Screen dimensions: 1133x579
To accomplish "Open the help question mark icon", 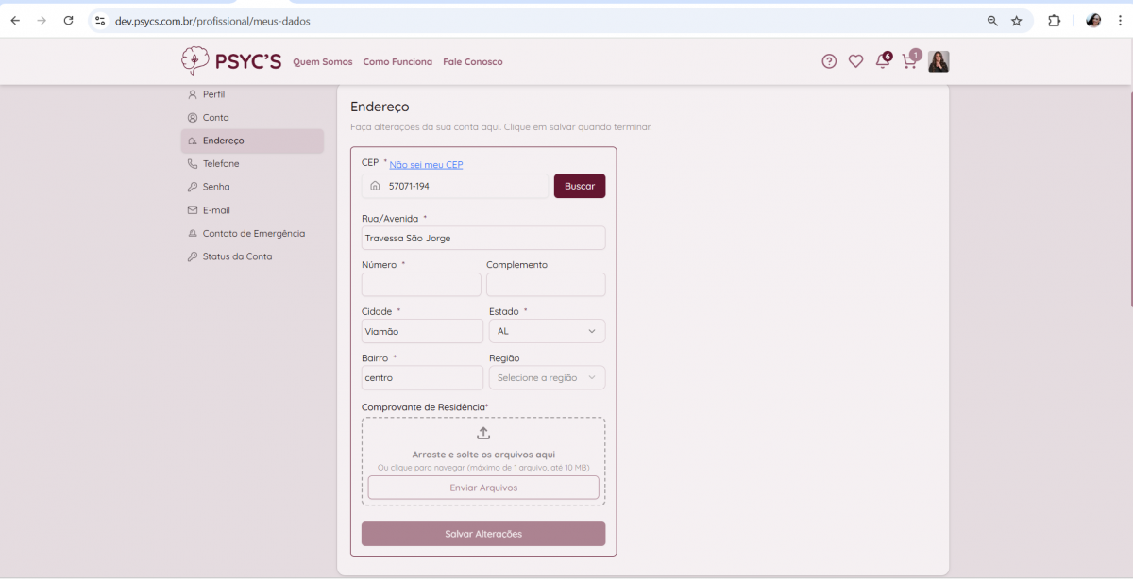I will (829, 61).
